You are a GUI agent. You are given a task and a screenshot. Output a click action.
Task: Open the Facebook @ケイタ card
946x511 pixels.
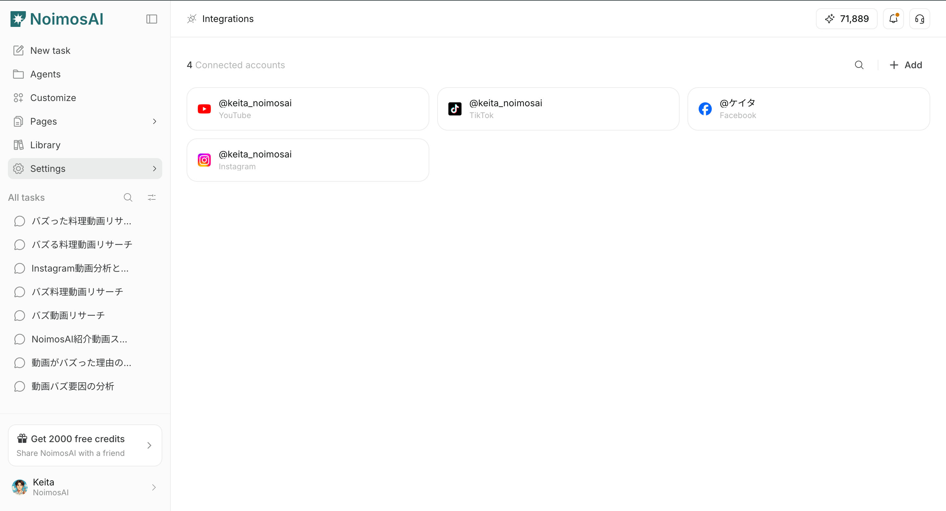point(809,109)
